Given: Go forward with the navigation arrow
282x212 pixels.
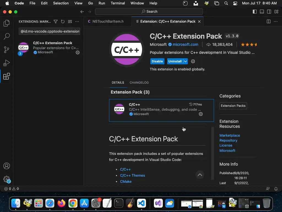Looking at the screenshot, I should [x=89, y=12].
